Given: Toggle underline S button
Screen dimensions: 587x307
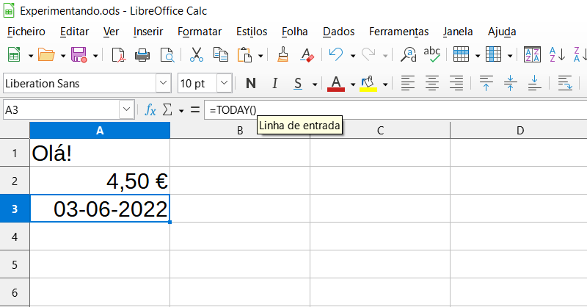Looking at the screenshot, I should click(x=298, y=83).
